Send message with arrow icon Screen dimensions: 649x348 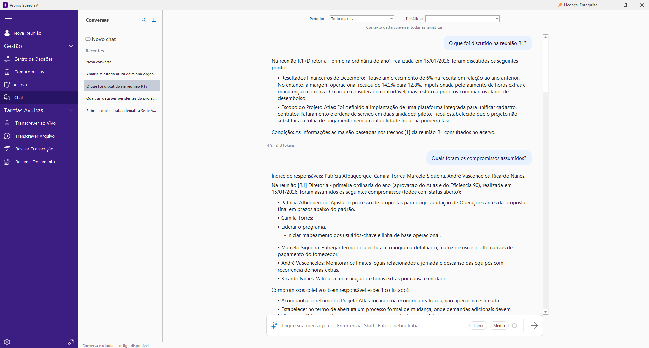click(534, 326)
